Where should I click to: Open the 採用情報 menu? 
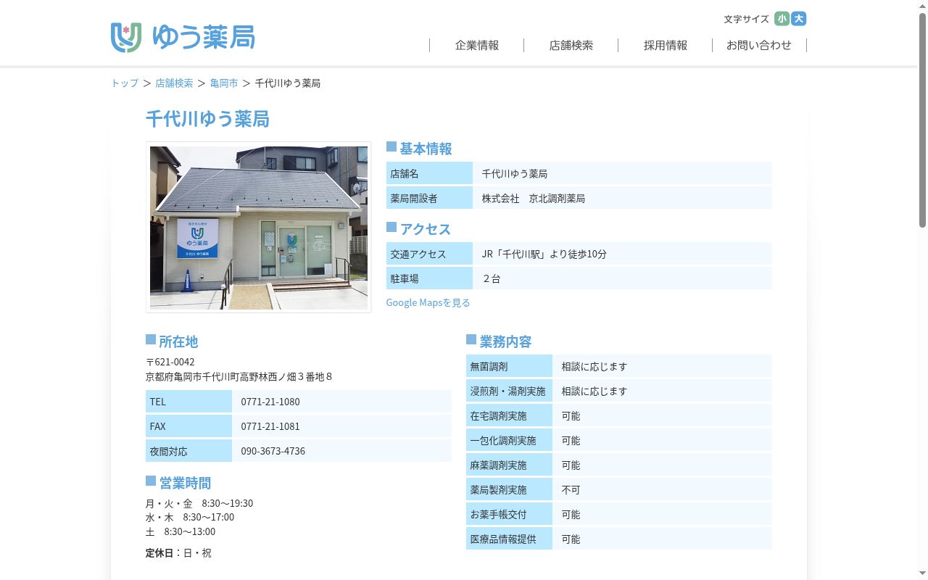[x=666, y=45]
